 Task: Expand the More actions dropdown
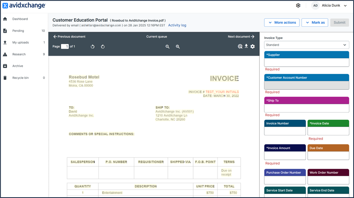282,22
